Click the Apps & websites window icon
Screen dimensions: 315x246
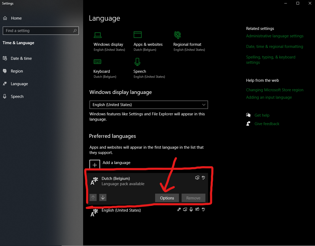[x=138, y=35]
